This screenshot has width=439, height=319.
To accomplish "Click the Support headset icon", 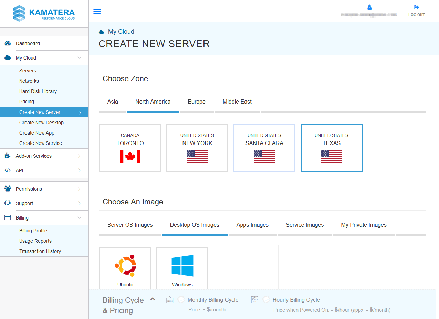I will [x=8, y=203].
